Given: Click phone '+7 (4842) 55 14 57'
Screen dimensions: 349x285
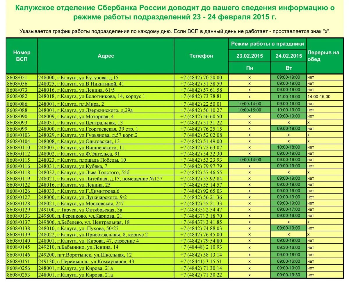Looking at the screenshot, I should coord(201,185).
